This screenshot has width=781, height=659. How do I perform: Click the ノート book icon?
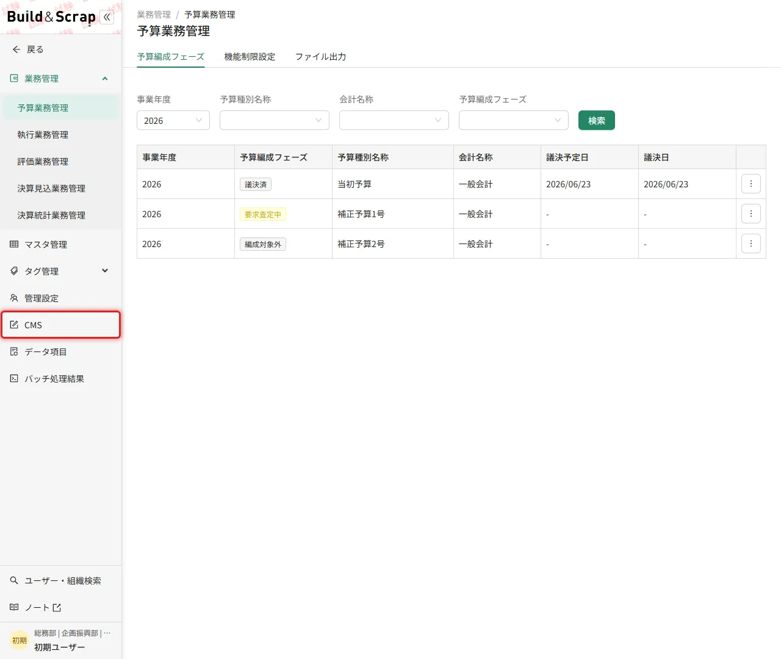(14, 608)
